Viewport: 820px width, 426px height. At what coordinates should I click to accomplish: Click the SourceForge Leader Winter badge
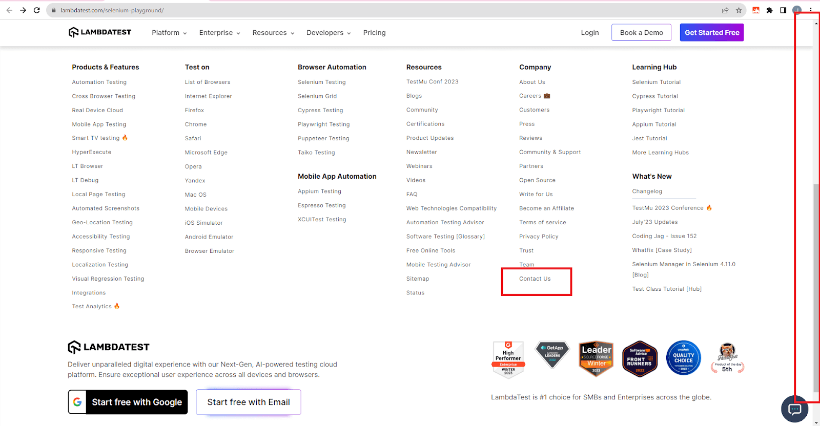tap(597, 358)
